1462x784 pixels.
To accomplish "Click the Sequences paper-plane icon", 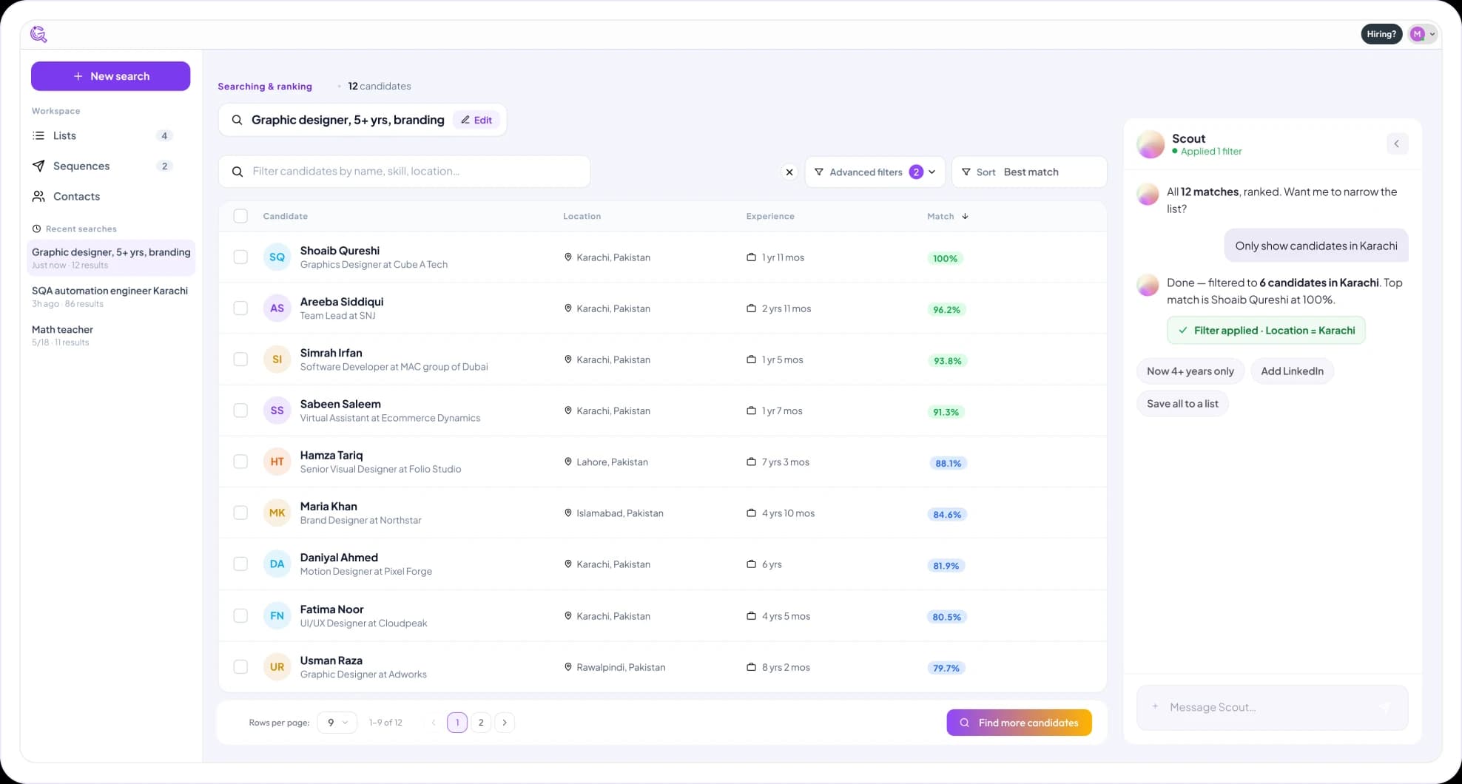I will click(x=38, y=166).
